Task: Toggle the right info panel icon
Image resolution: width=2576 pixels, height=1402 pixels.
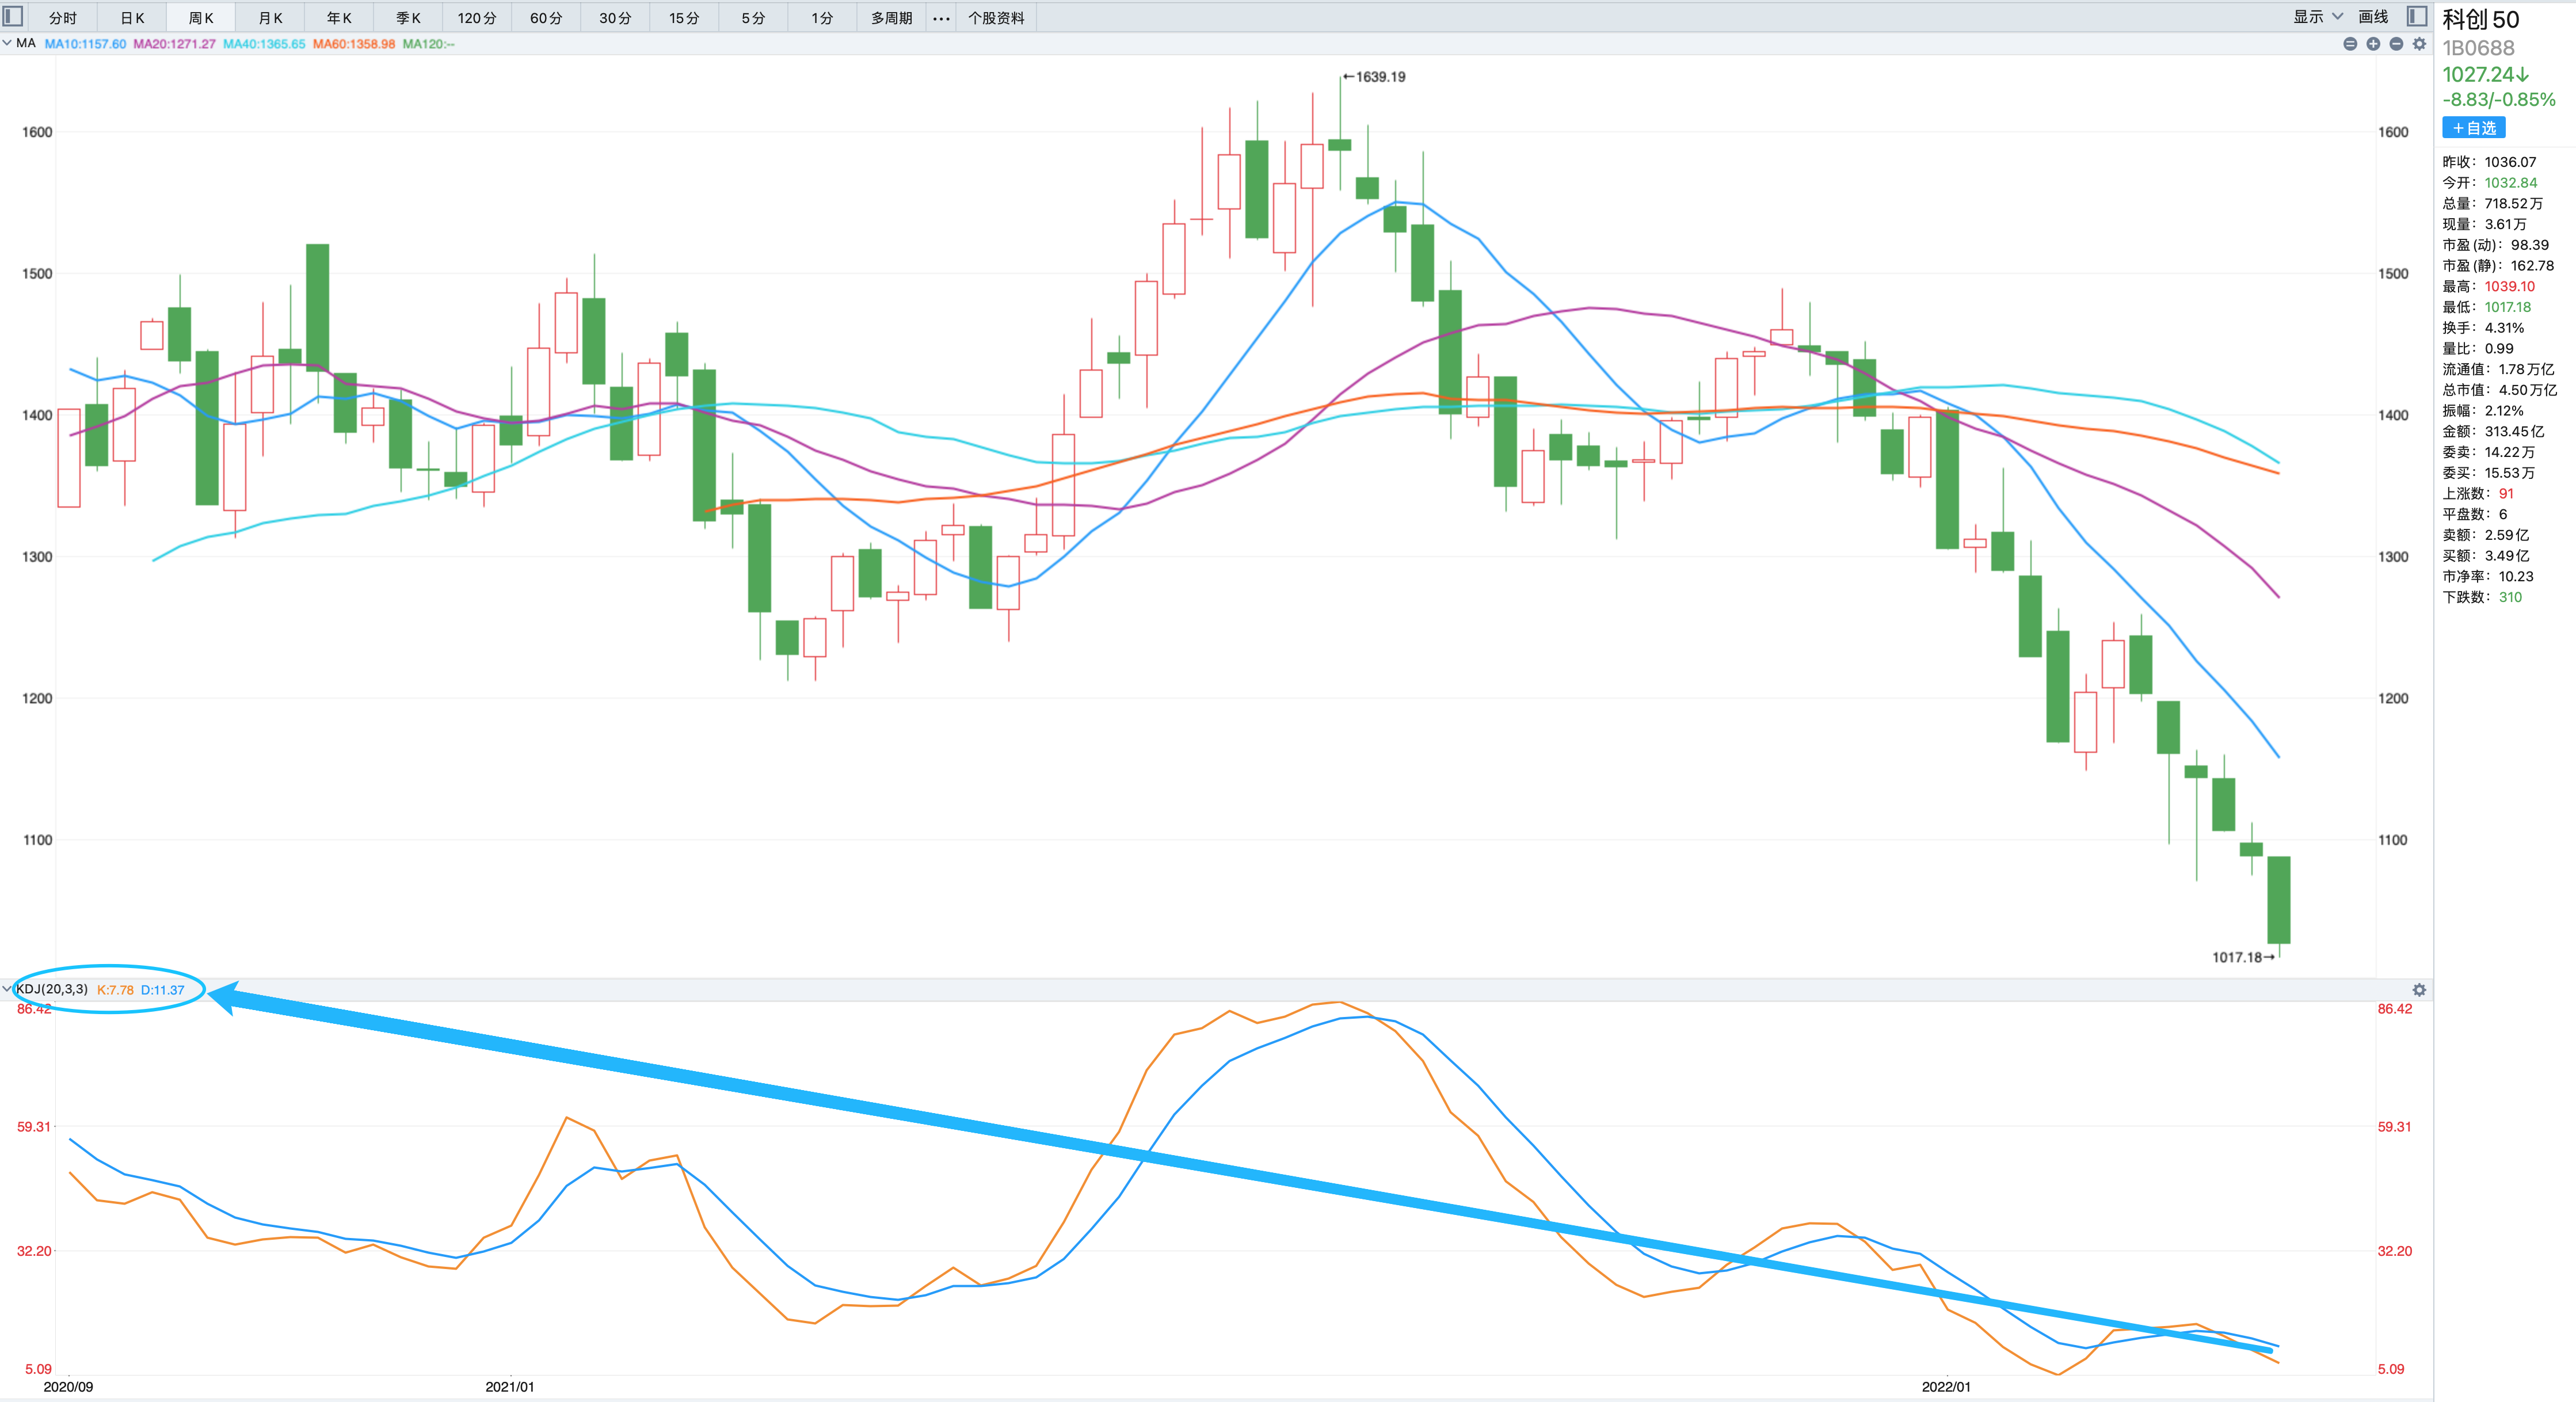Action: pos(2416,16)
